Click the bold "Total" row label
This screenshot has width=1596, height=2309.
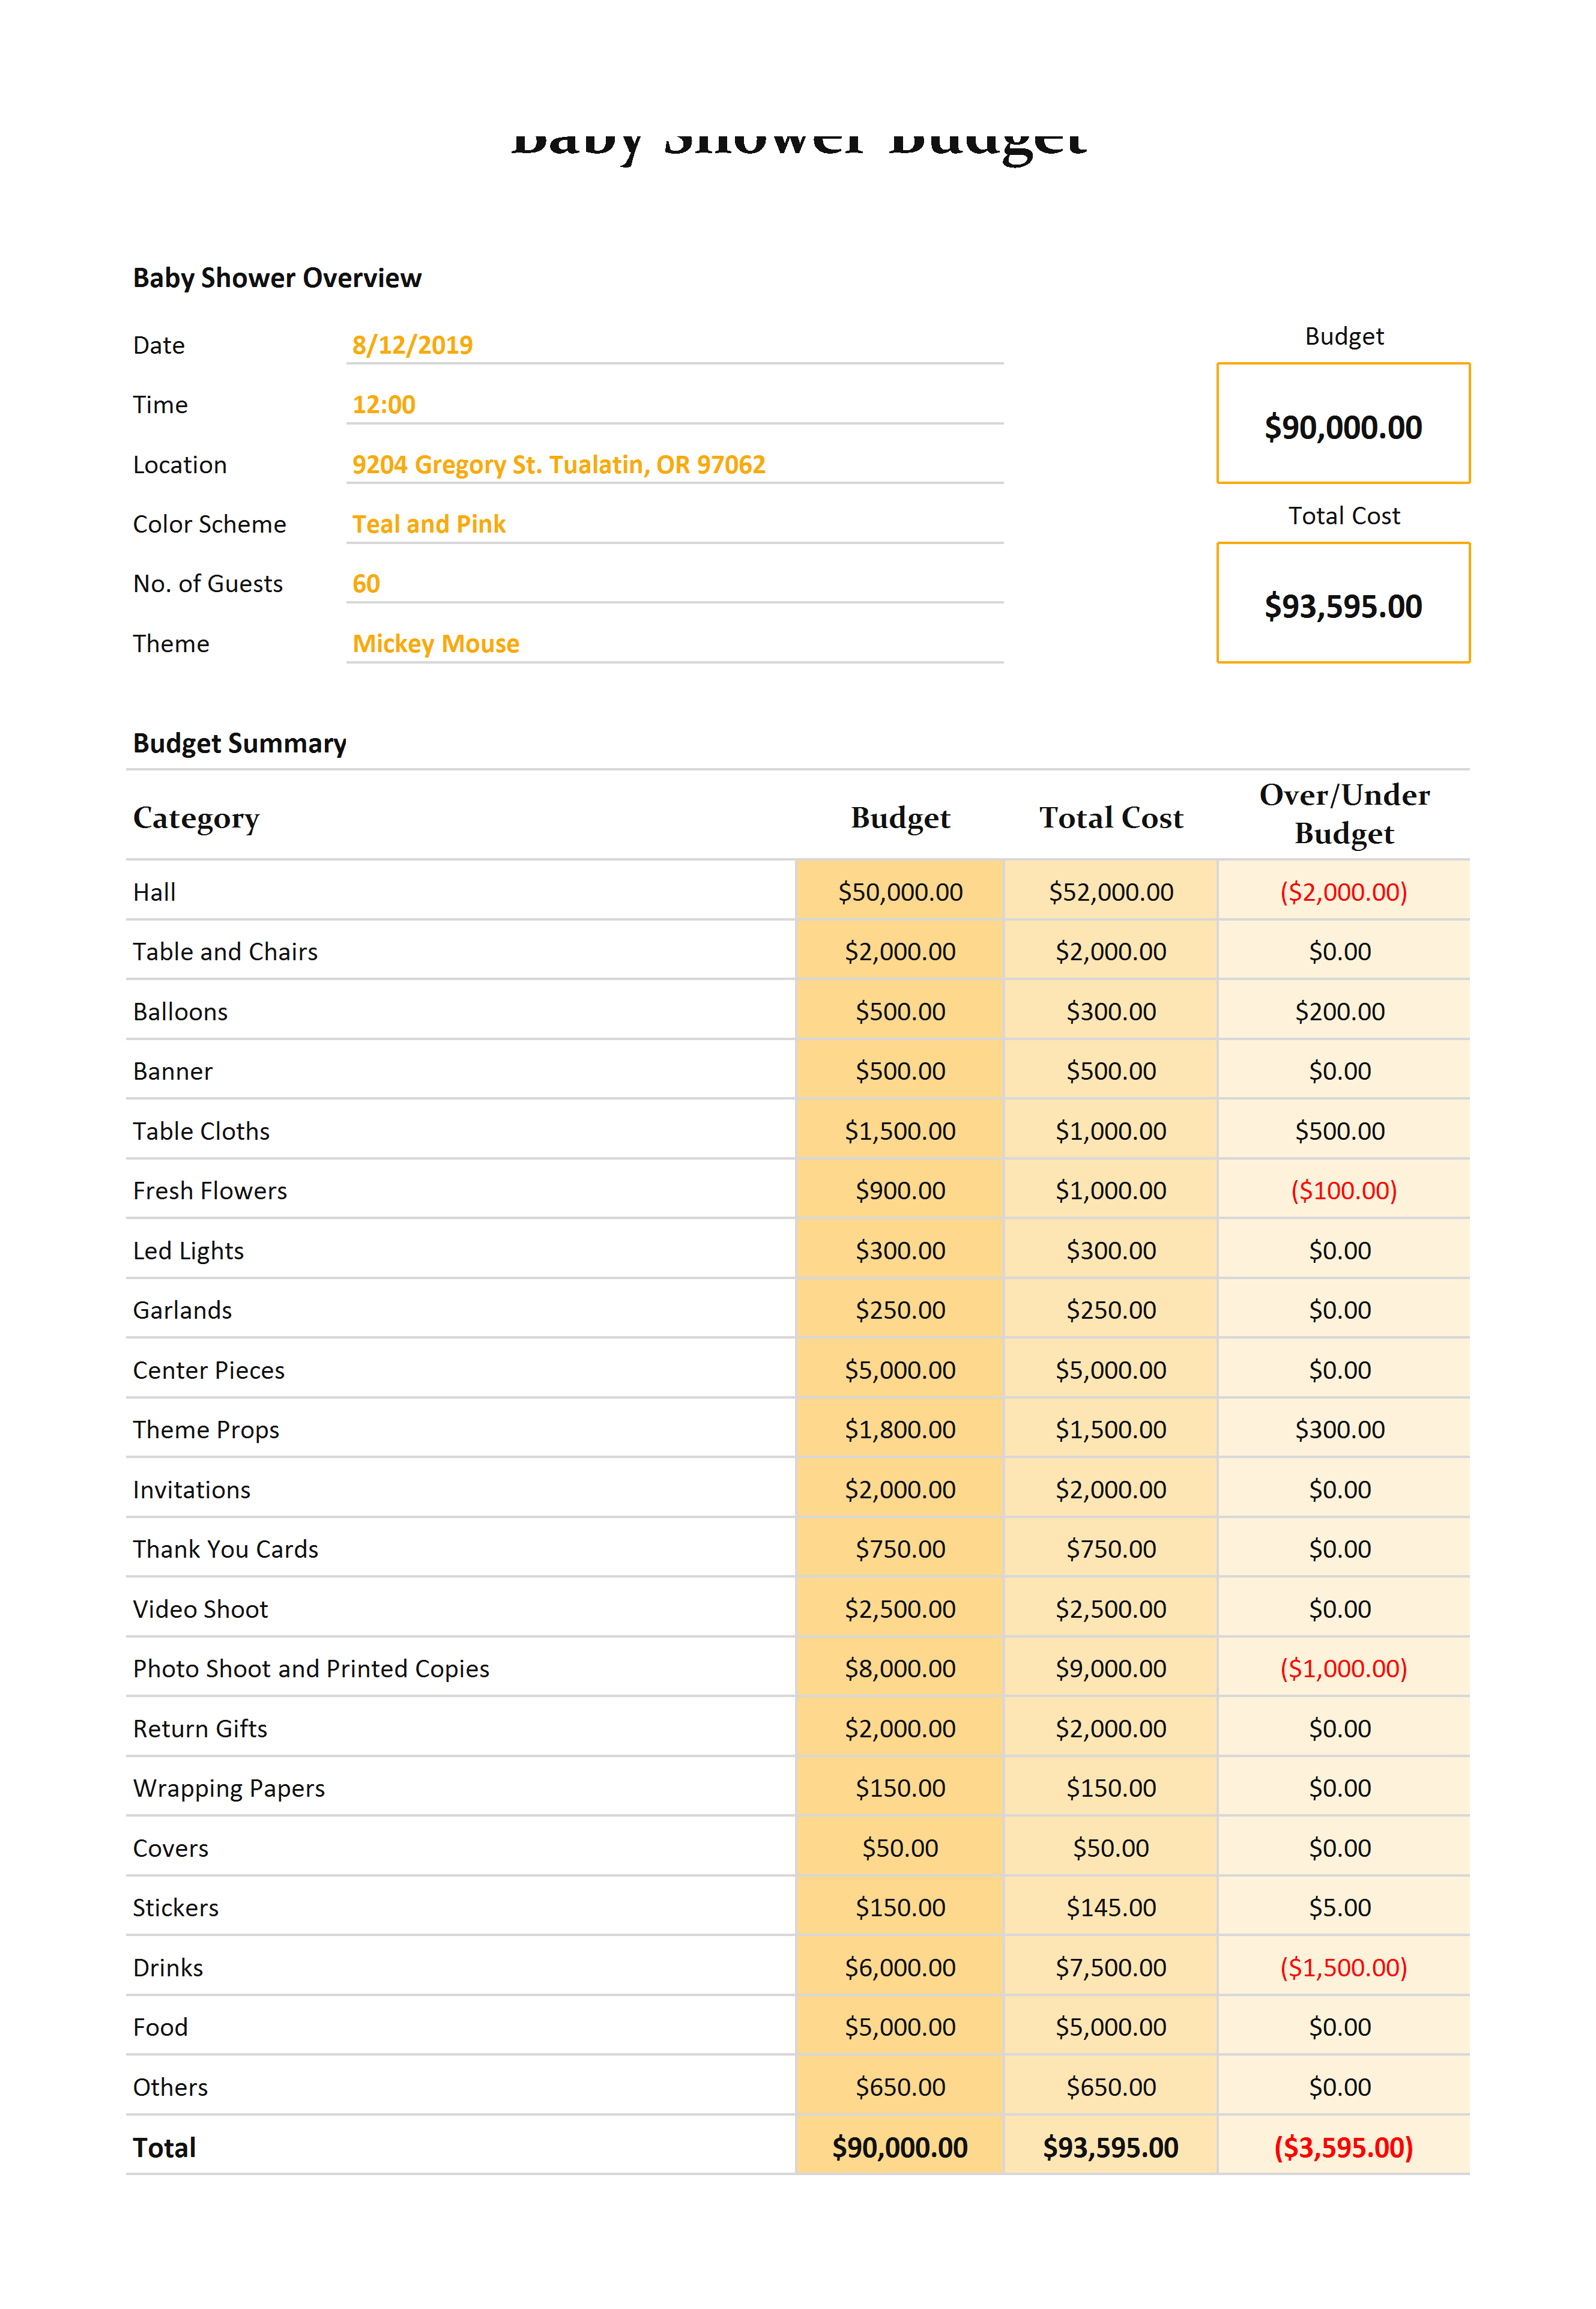click(164, 2148)
